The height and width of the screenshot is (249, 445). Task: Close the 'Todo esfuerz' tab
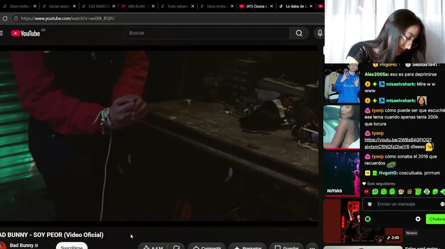click(193, 6)
